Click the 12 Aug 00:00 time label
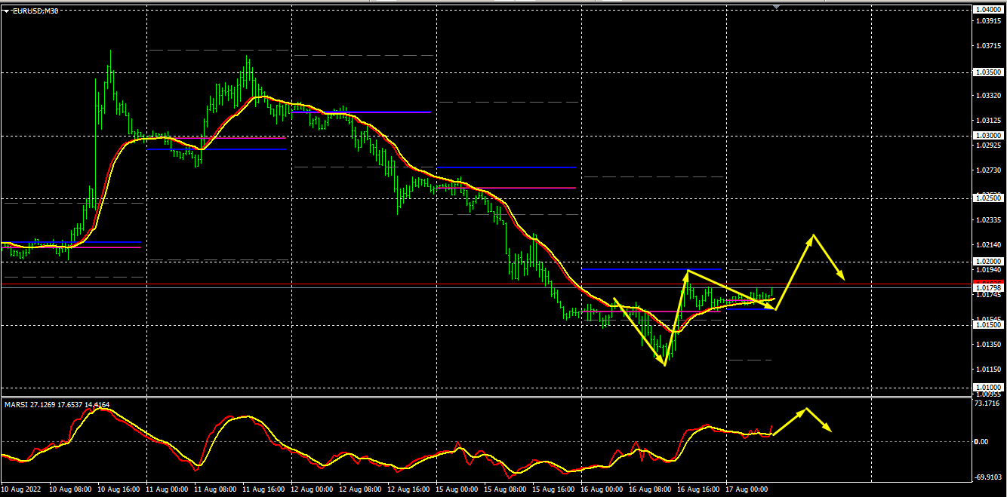 point(313,489)
